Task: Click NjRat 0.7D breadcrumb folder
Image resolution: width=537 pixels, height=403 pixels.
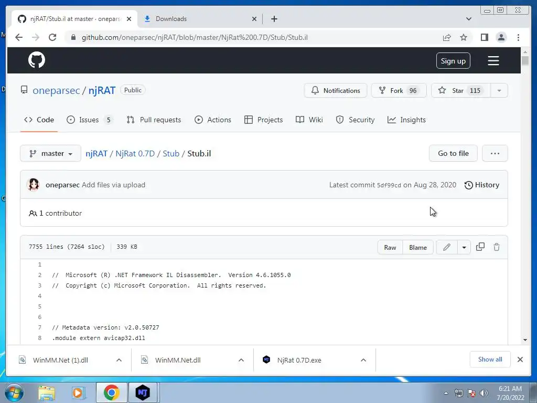Action: point(135,153)
